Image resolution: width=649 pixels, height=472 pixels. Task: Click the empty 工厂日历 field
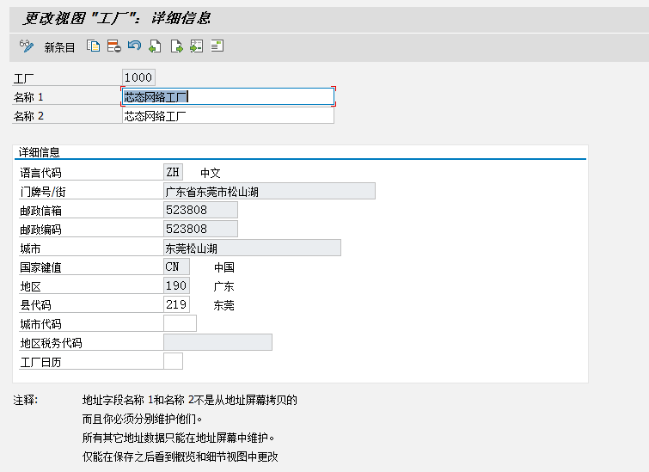point(173,361)
